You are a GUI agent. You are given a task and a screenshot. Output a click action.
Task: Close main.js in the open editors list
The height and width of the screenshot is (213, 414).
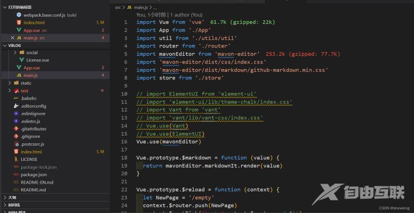12,38
